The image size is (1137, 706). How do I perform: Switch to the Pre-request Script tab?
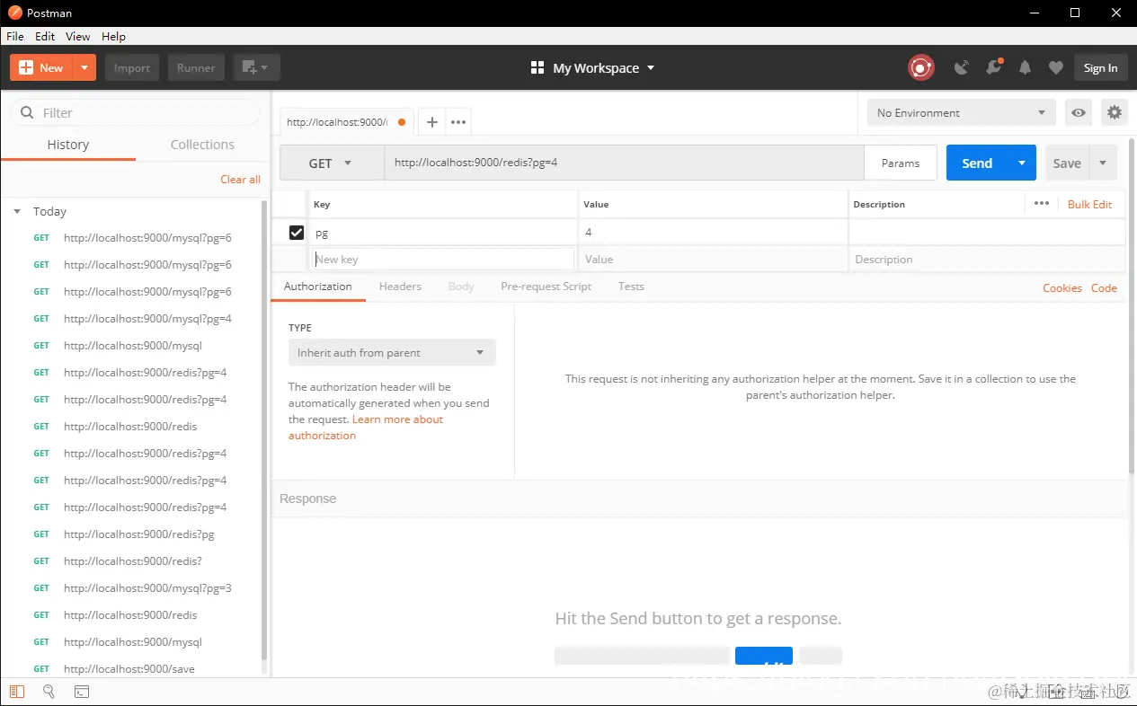[x=546, y=287]
